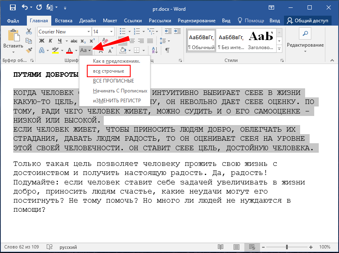Open bulleted list button

coord(123,31)
